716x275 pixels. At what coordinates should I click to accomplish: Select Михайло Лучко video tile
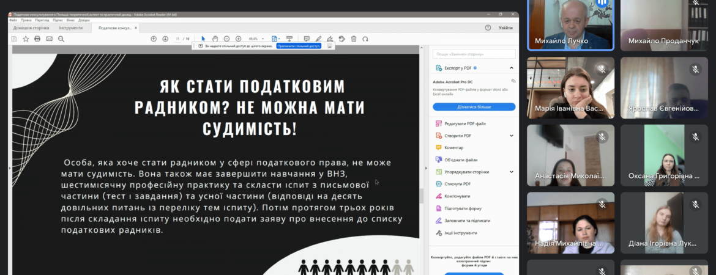(x=571, y=24)
